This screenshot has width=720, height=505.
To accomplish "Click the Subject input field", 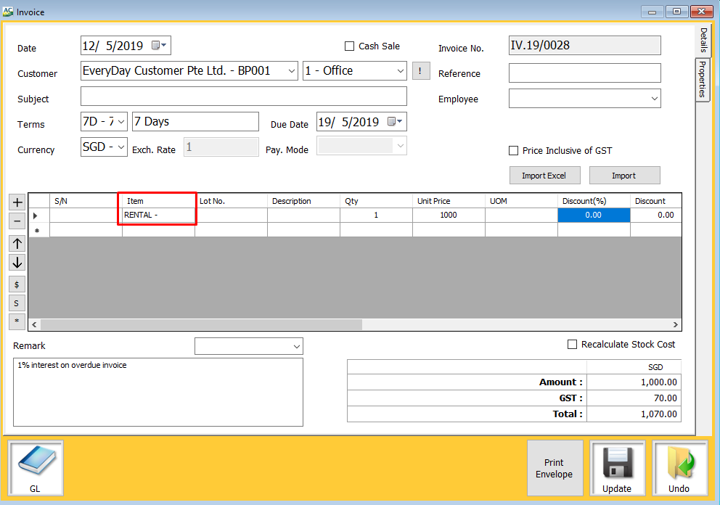I will click(244, 97).
